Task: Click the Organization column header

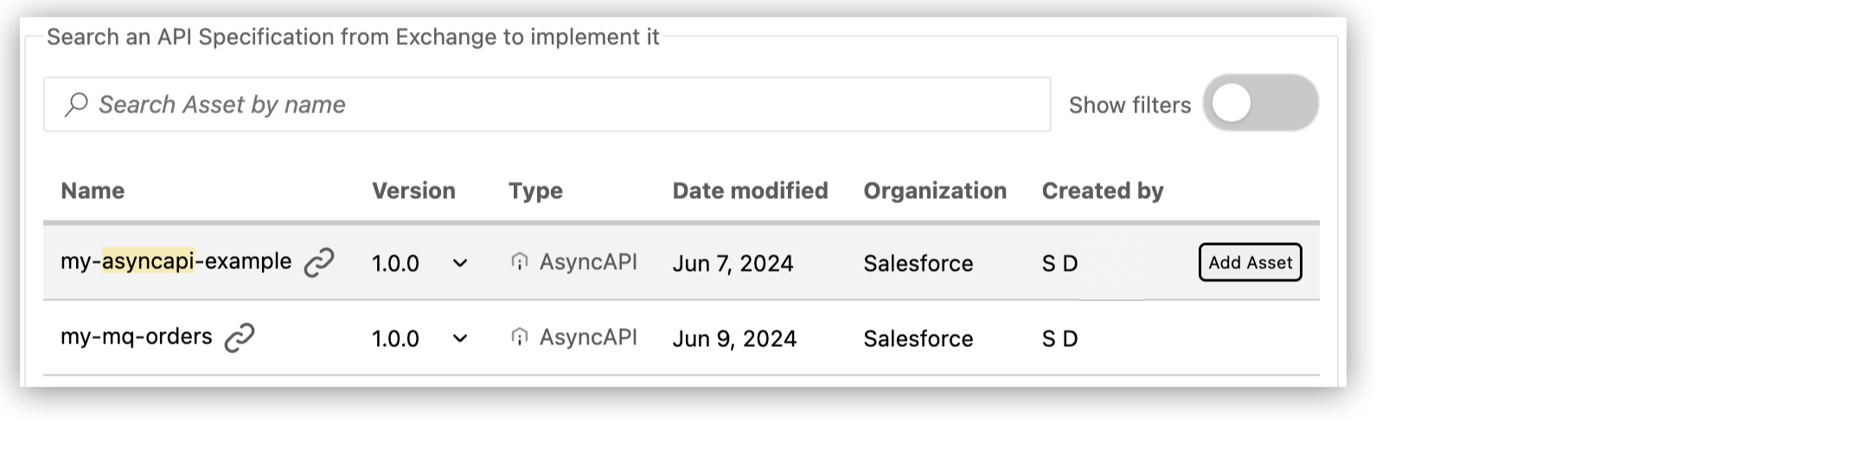Action: coord(935,190)
